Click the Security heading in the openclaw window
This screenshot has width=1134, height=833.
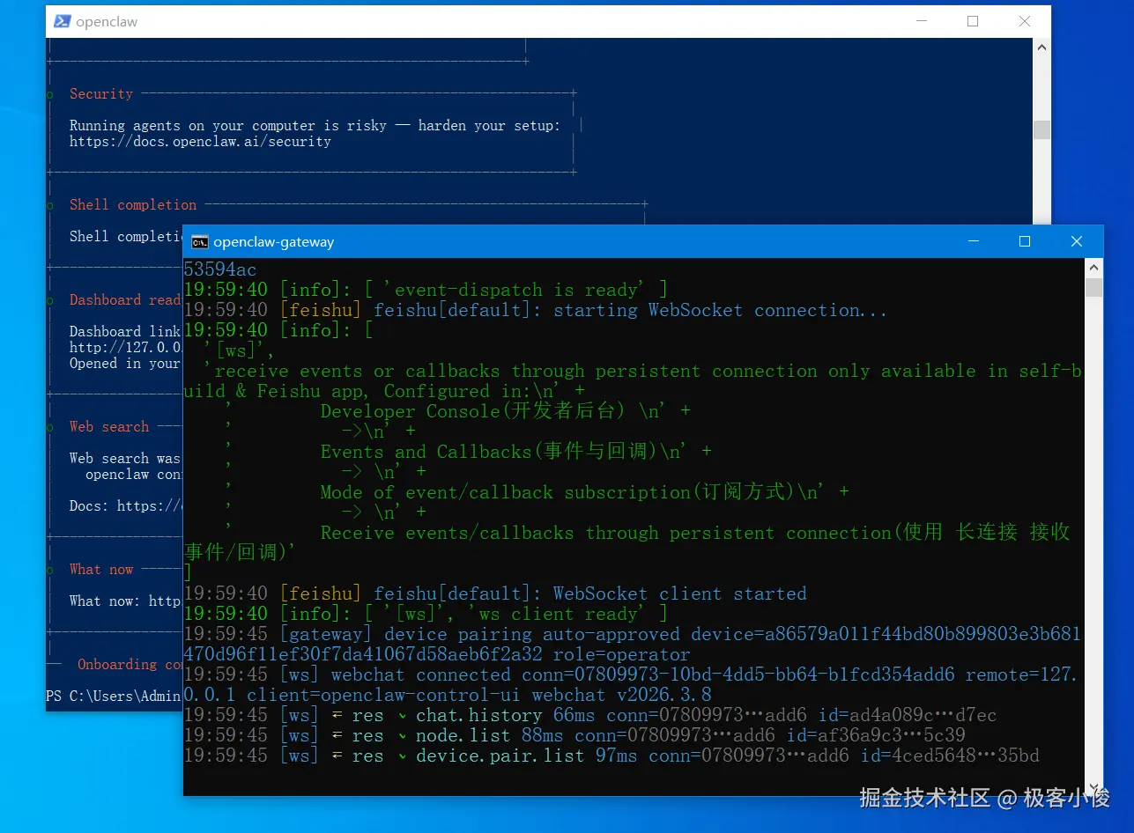point(101,94)
